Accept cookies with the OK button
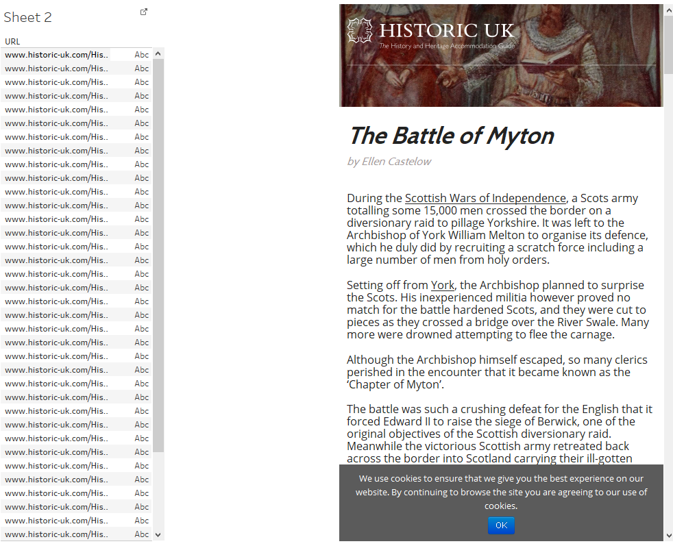The image size is (673, 546). click(x=501, y=525)
